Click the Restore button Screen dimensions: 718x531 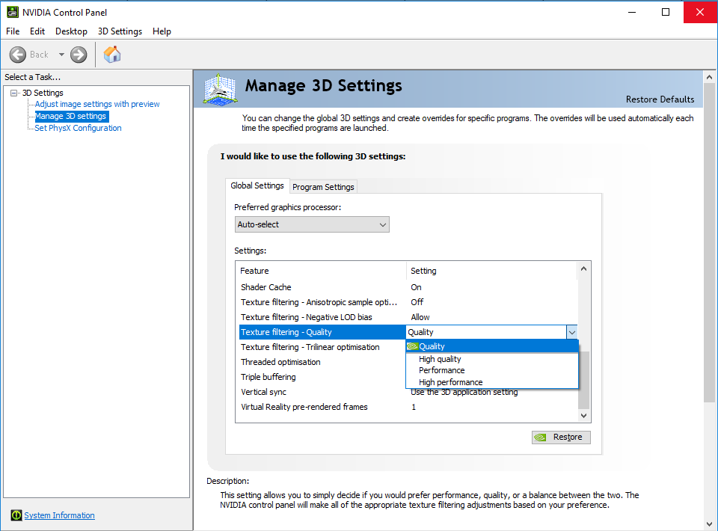561,438
